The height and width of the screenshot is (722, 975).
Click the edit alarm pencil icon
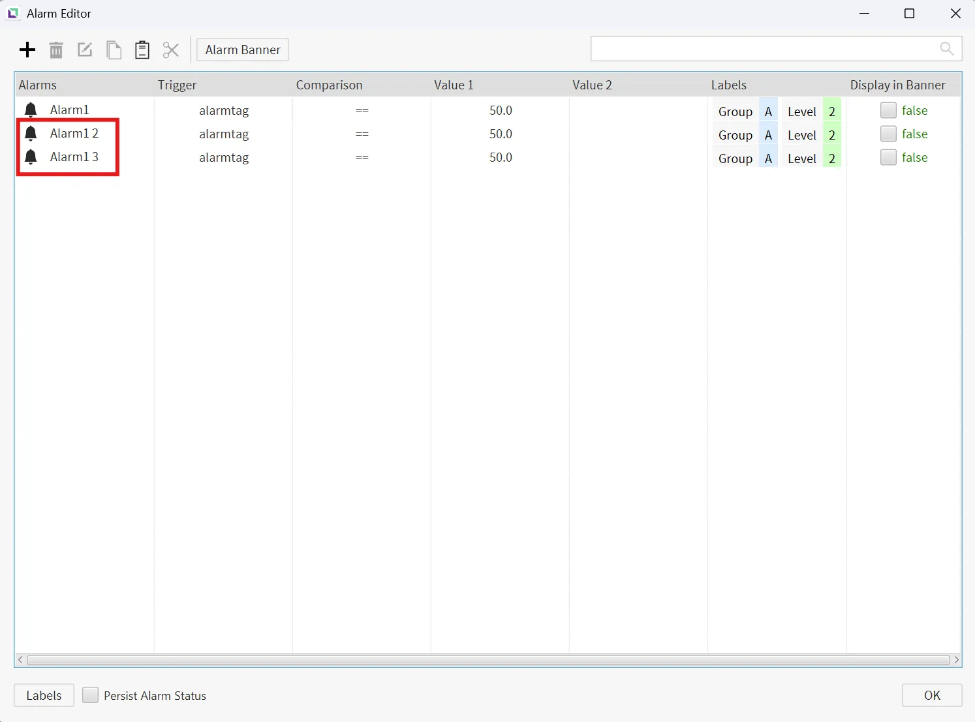(x=85, y=50)
